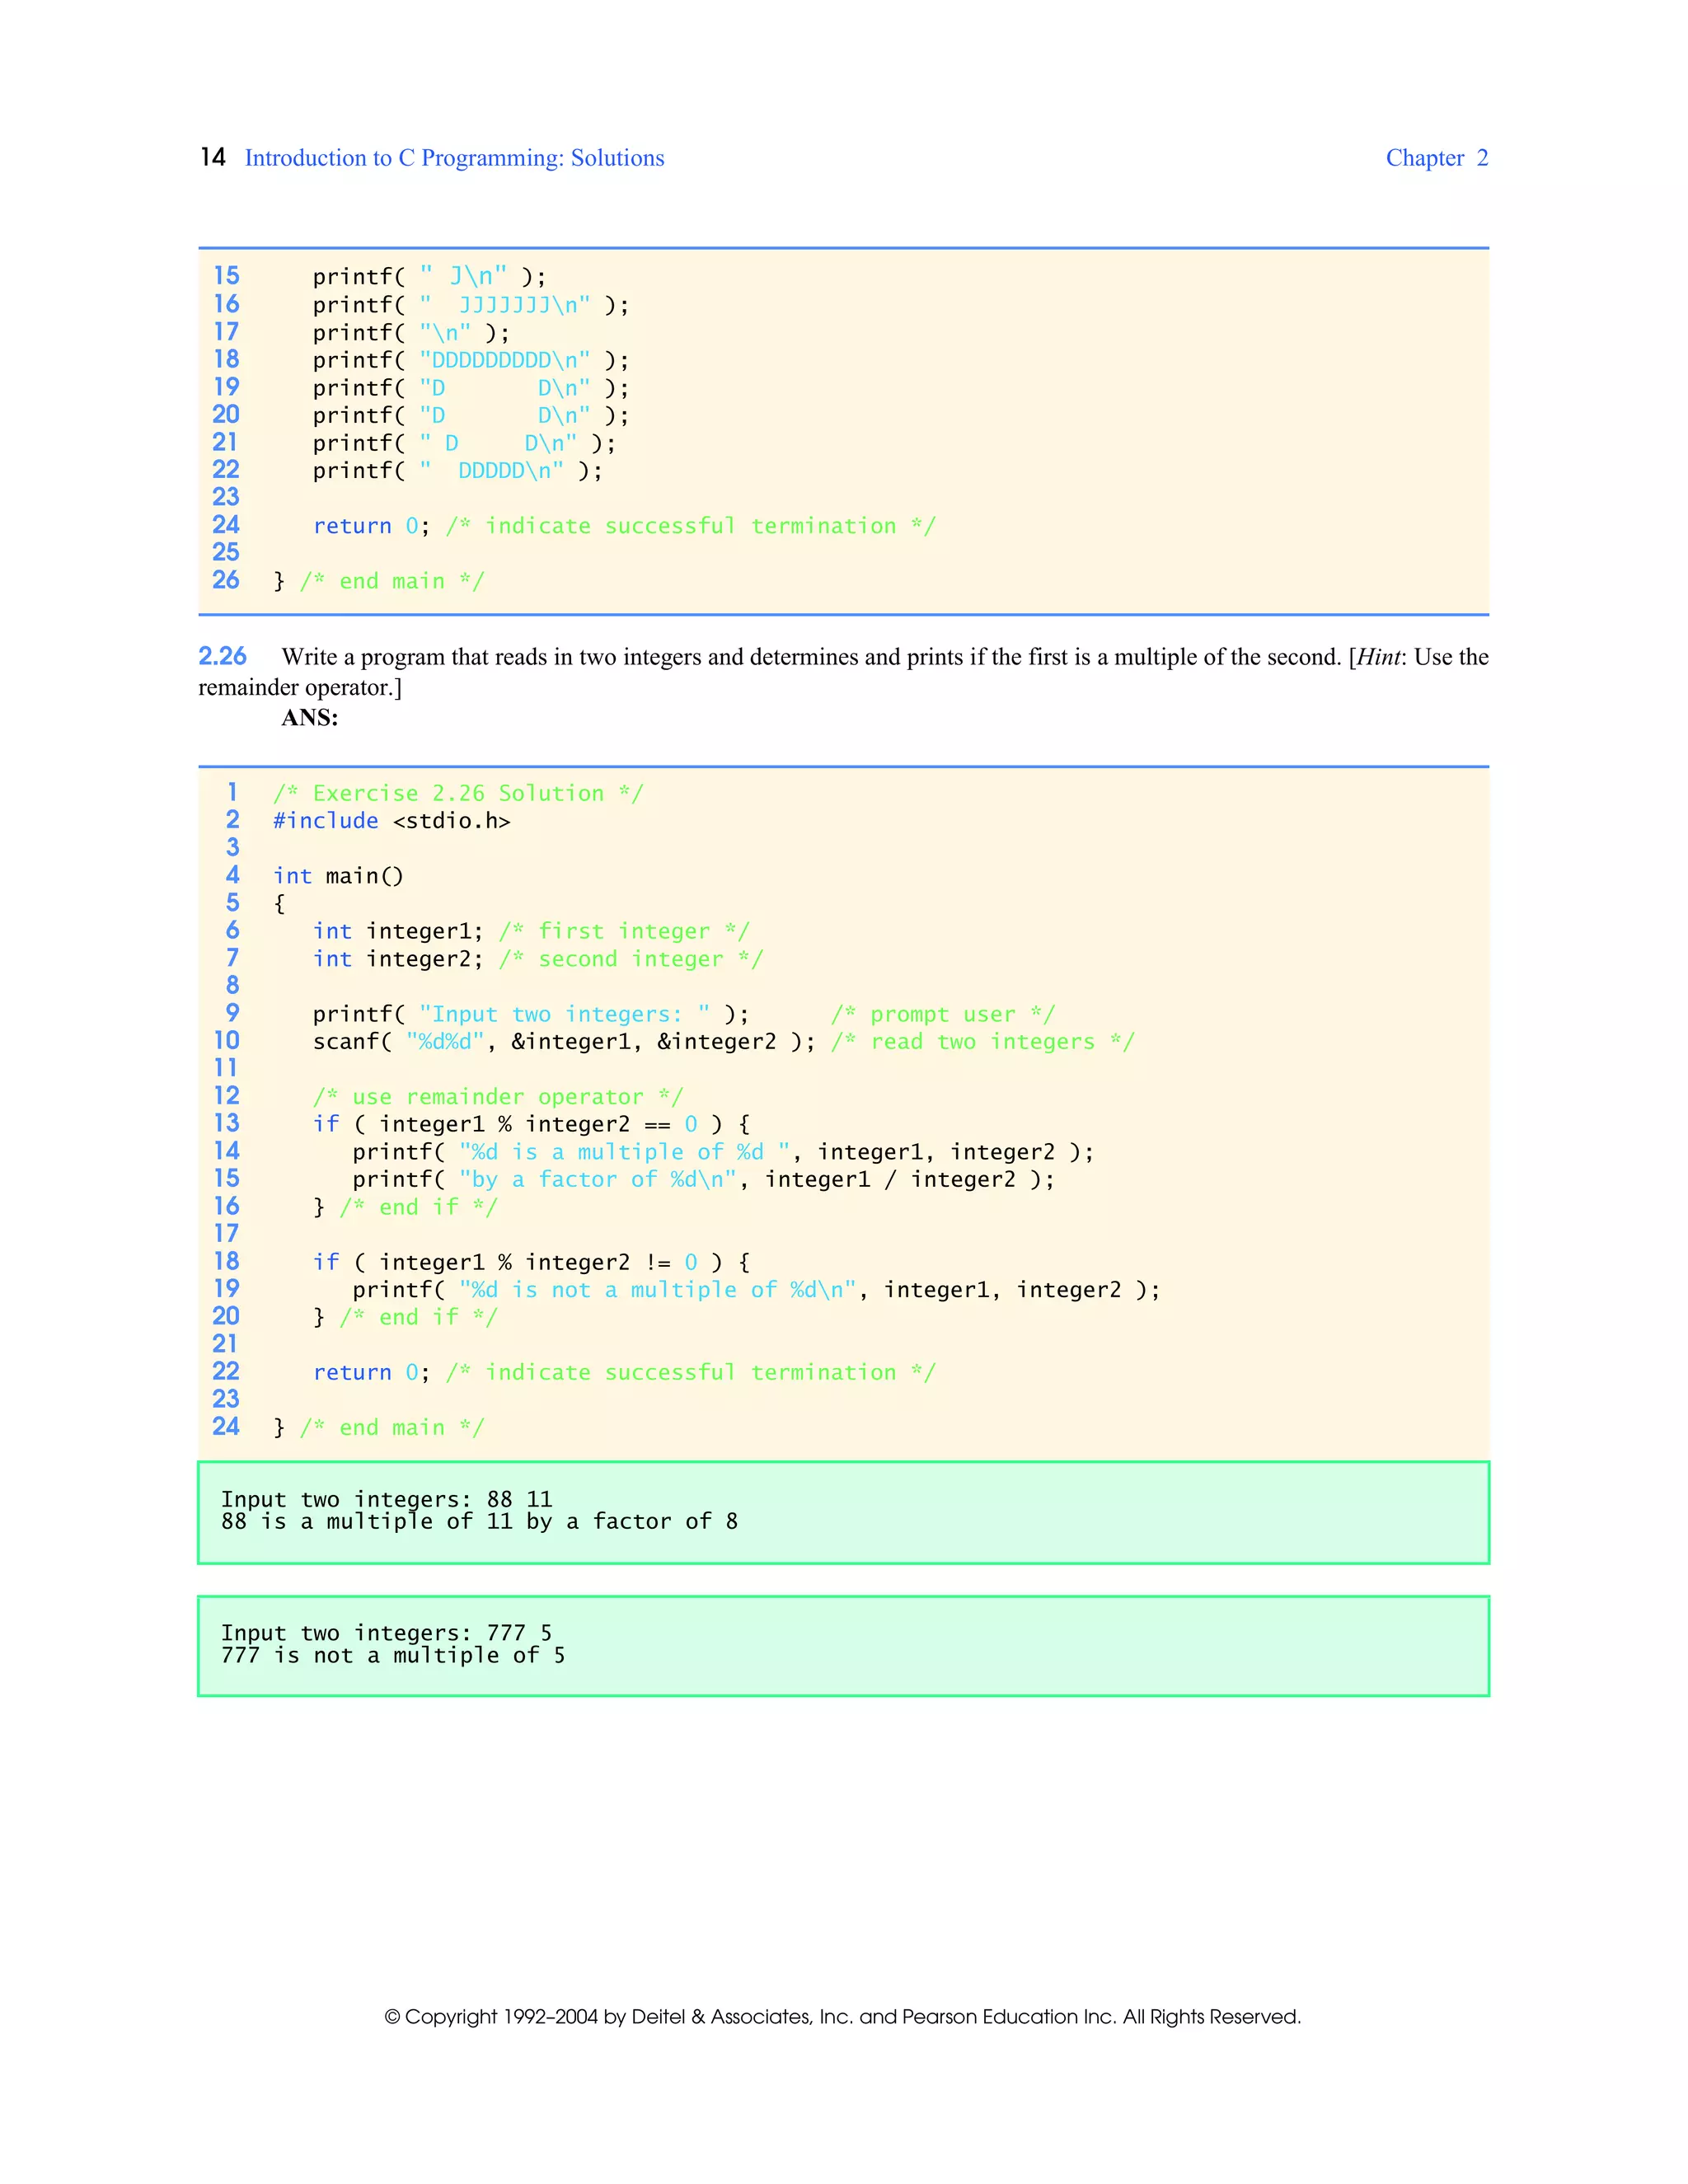Click the output '88 is a multiple of 11 by a factor of 8'
The height and width of the screenshot is (2184, 1688).
479,1522
